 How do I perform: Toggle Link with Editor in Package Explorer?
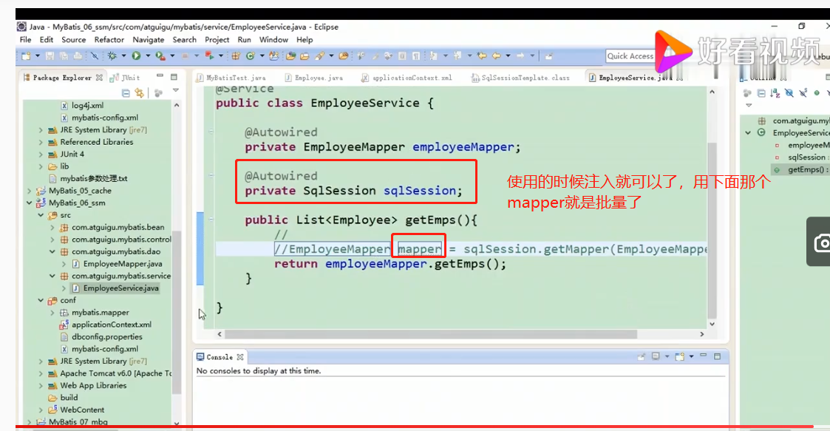point(139,93)
